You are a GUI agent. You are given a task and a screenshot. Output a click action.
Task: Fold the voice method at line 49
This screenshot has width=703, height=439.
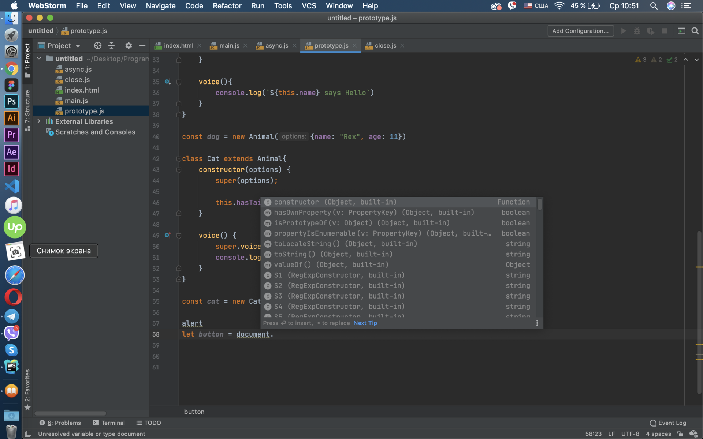[179, 235]
